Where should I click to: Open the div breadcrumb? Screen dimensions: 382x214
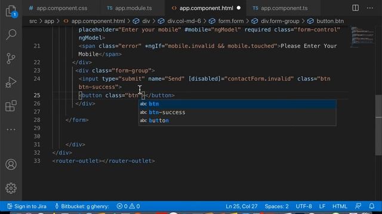click(x=142, y=21)
